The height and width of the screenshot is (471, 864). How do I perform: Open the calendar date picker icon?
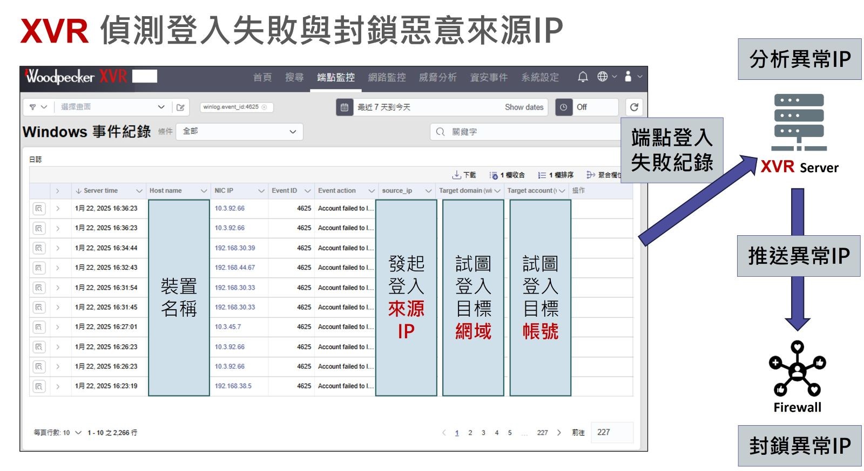point(344,107)
